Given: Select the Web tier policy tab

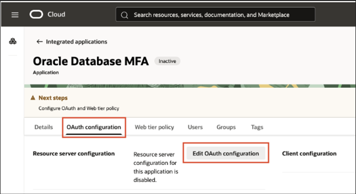Looking at the screenshot, I should click(x=154, y=127).
